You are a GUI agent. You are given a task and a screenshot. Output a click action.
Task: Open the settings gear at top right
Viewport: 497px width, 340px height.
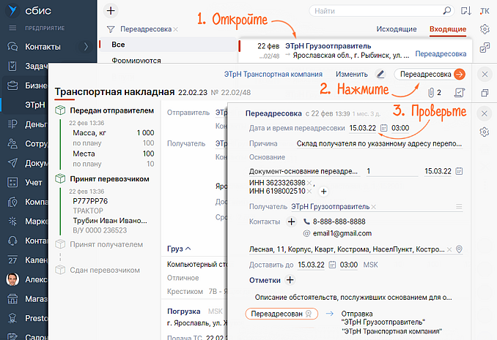coord(485,29)
